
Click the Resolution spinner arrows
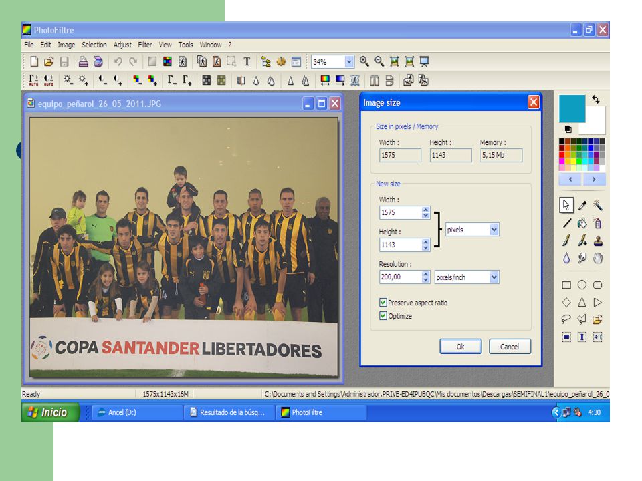click(x=426, y=277)
